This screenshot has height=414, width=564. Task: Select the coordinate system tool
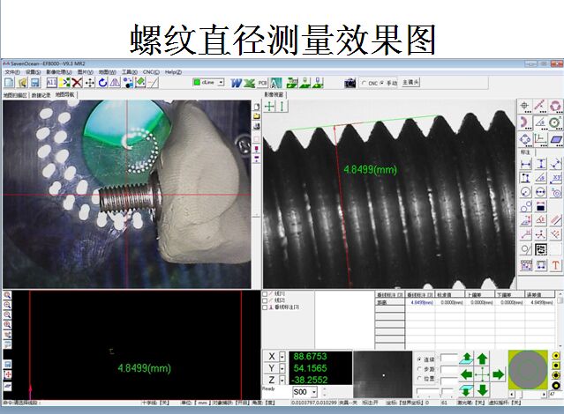[x=540, y=138]
